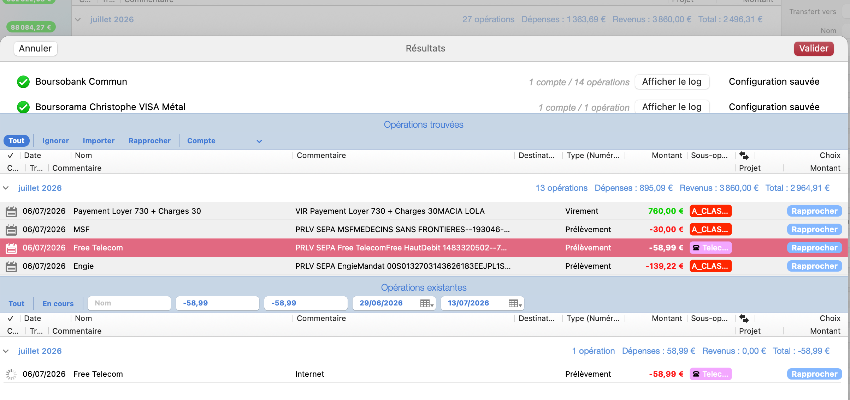Open calendar picker for 13/07/2026 date field
850x400 pixels.
point(515,303)
